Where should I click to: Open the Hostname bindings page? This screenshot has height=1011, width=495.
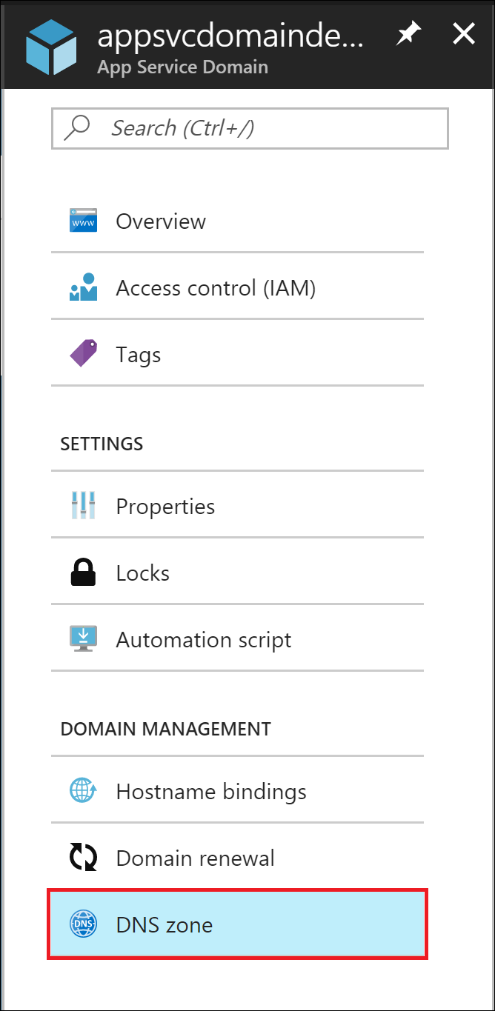tap(211, 791)
